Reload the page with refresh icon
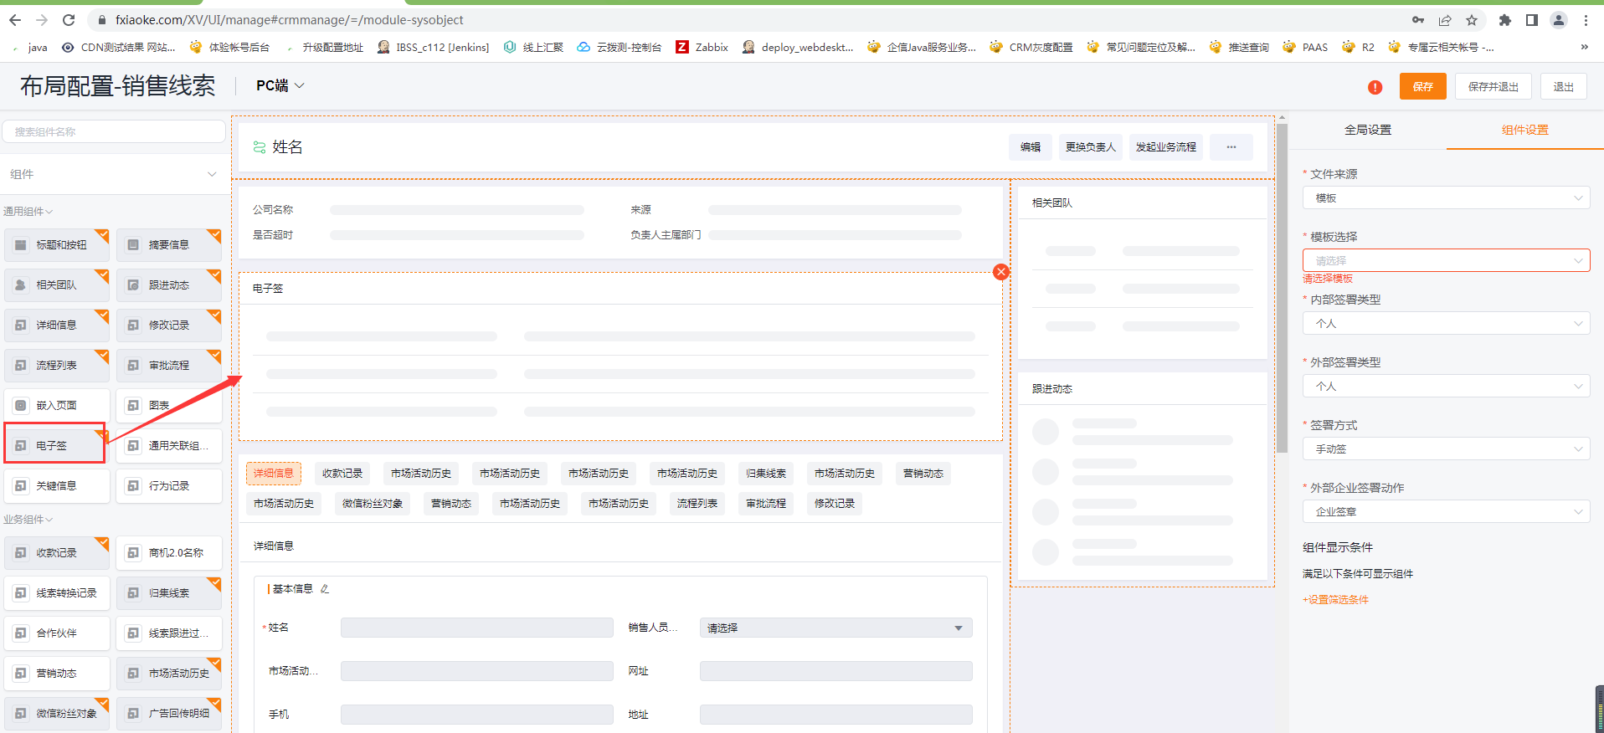The height and width of the screenshot is (733, 1604). click(x=69, y=20)
